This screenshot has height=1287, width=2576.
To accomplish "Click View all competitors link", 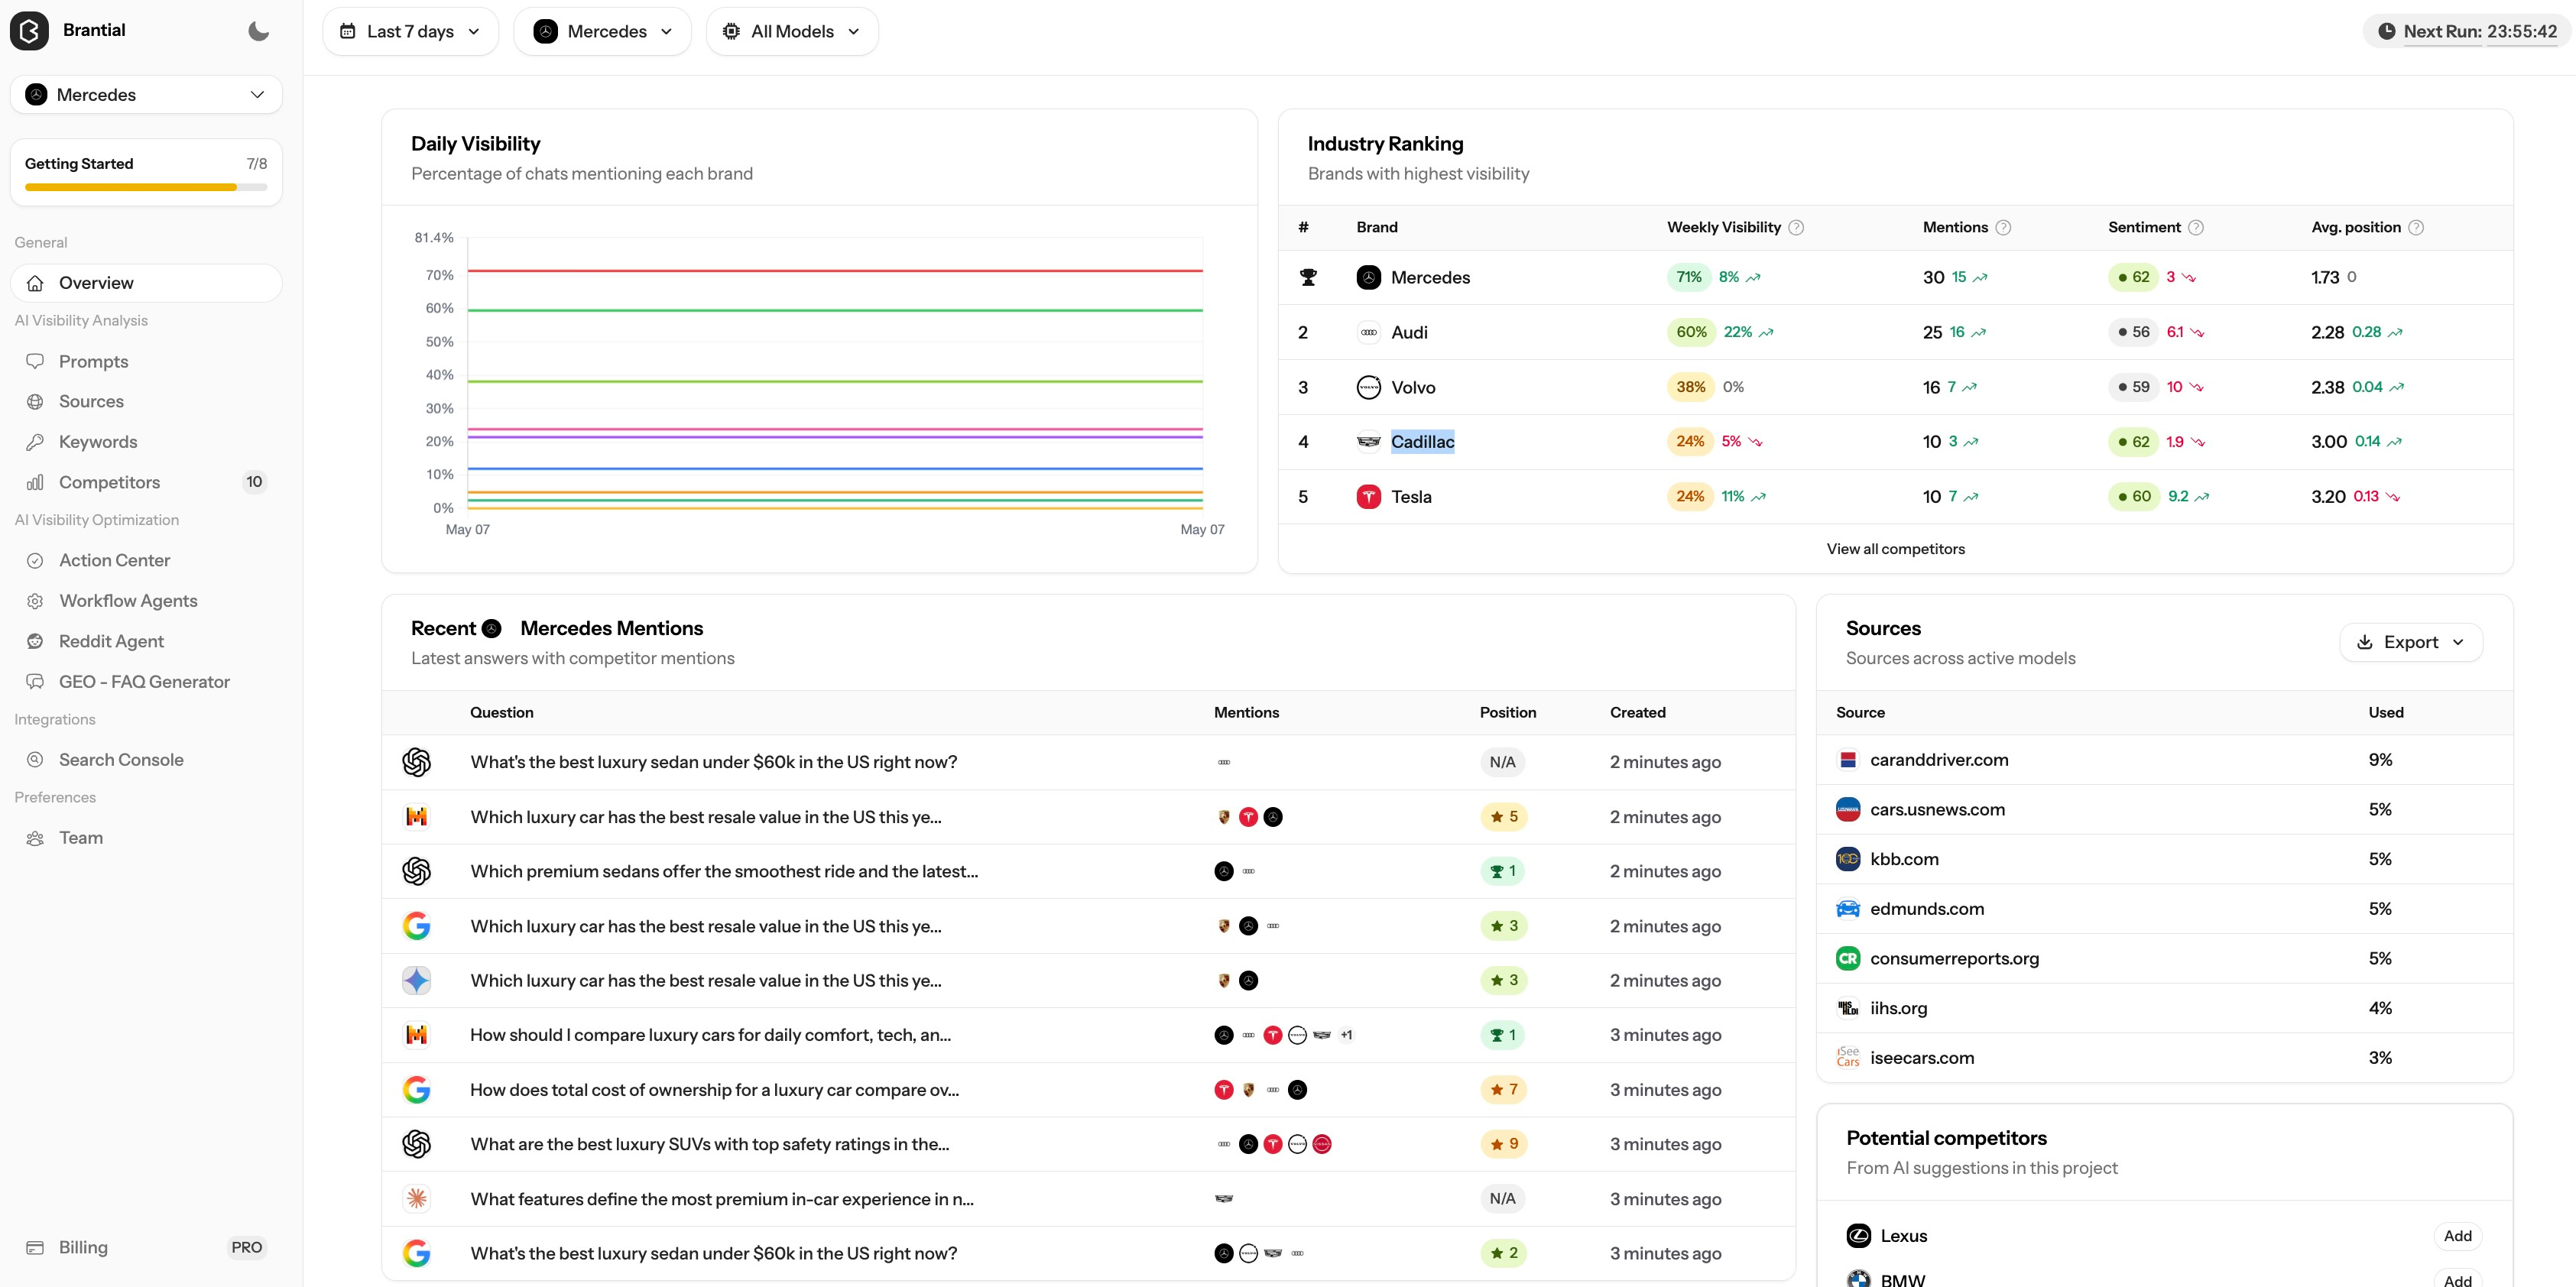I will click(x=1895, y=549).
